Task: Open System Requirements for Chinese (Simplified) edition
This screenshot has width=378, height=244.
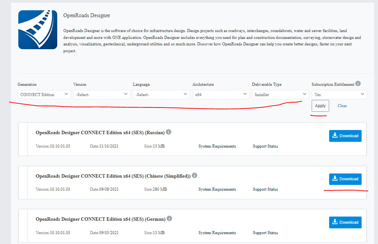Action: click(217, 189)
